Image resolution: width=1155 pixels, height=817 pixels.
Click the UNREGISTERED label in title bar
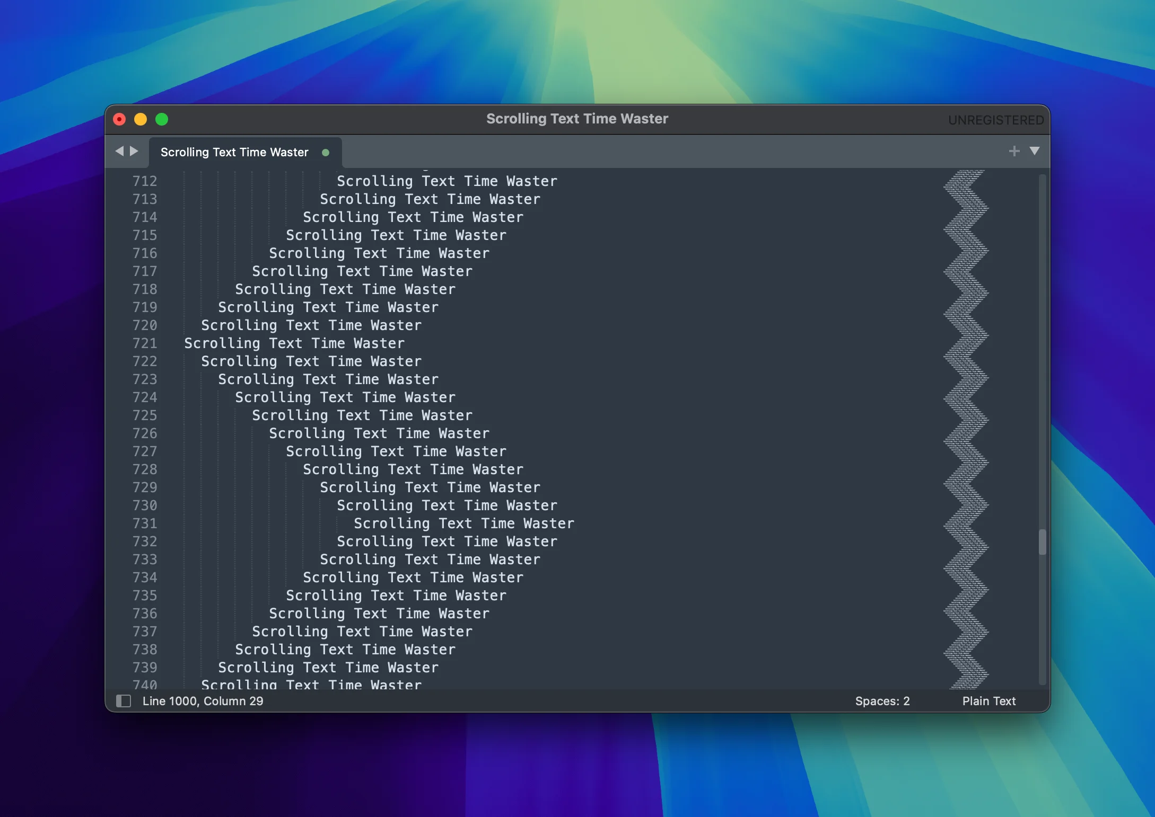(x=996, y=120)
